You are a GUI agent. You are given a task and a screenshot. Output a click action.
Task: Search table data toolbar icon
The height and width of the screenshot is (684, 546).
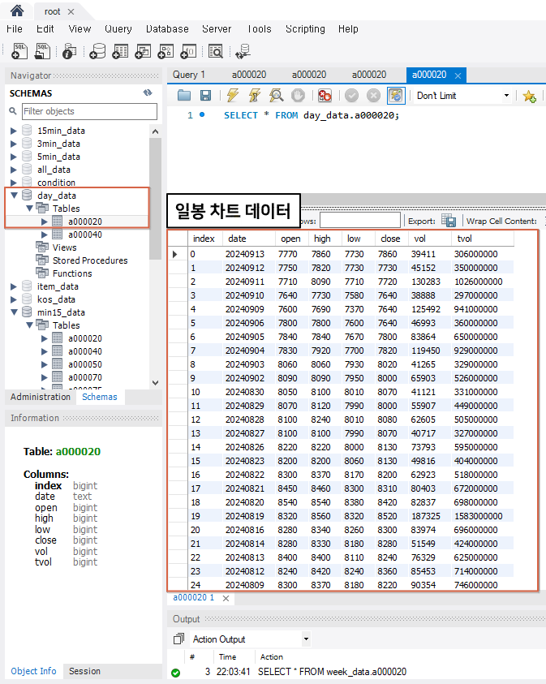tap(216, 51)
